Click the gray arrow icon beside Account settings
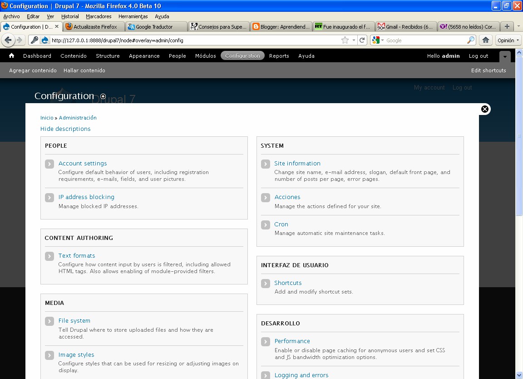The width and height of the screenshot is (523, 379). (x=49, y=164)
